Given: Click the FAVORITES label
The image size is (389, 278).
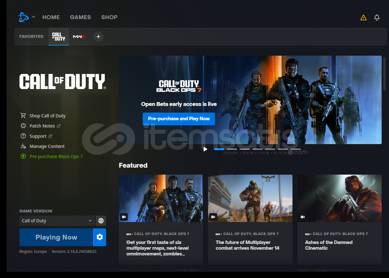Looking at the screenshot, I should click(31, 37).
